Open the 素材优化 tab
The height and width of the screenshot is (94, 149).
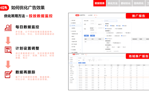click(126, 3)
